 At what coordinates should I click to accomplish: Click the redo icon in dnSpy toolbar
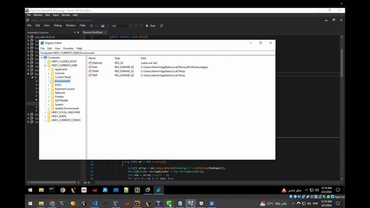pos(141,25)
